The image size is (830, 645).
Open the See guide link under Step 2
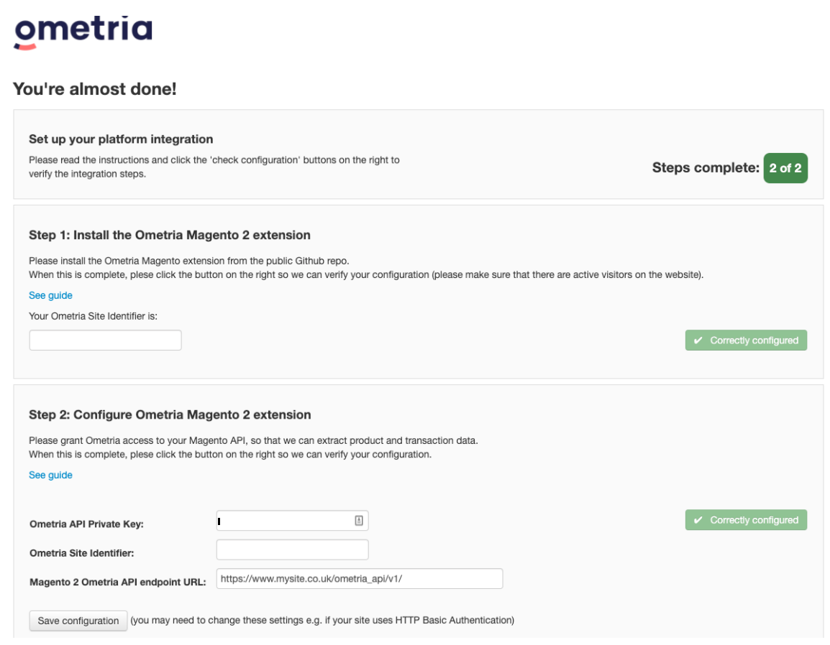(x=50, y=475)
